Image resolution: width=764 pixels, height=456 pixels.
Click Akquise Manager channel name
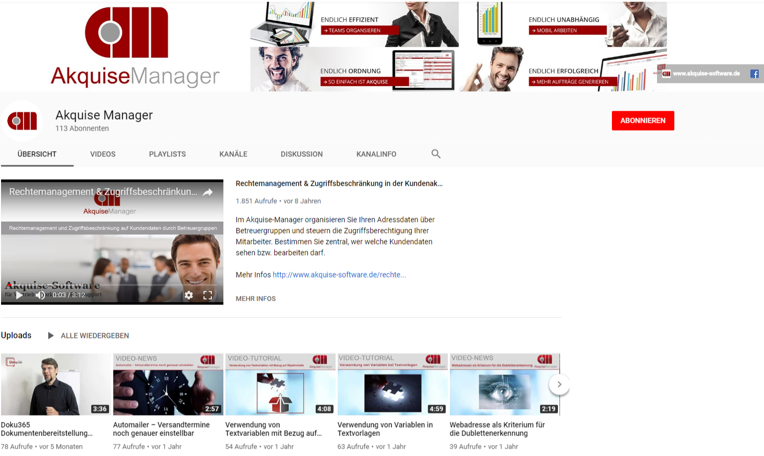(x=104, y=115)
